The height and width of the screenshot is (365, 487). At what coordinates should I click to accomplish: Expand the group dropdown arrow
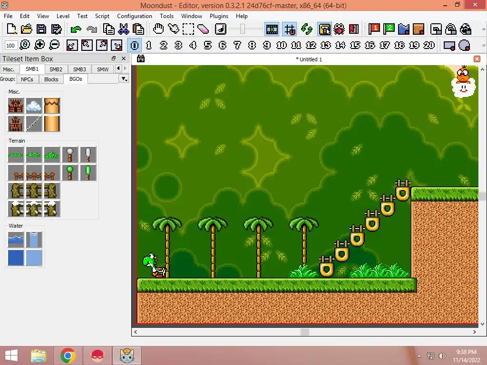124,79
